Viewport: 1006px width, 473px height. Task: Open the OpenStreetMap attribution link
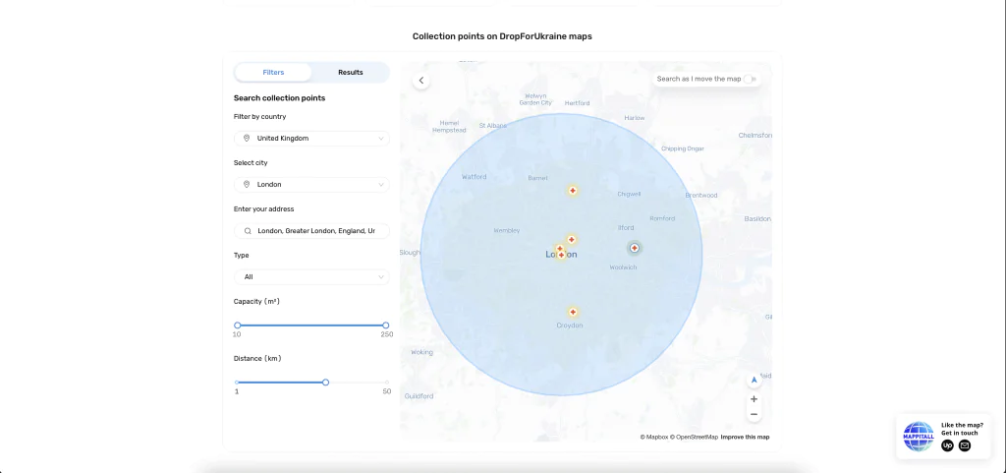[x=695, y=437]
